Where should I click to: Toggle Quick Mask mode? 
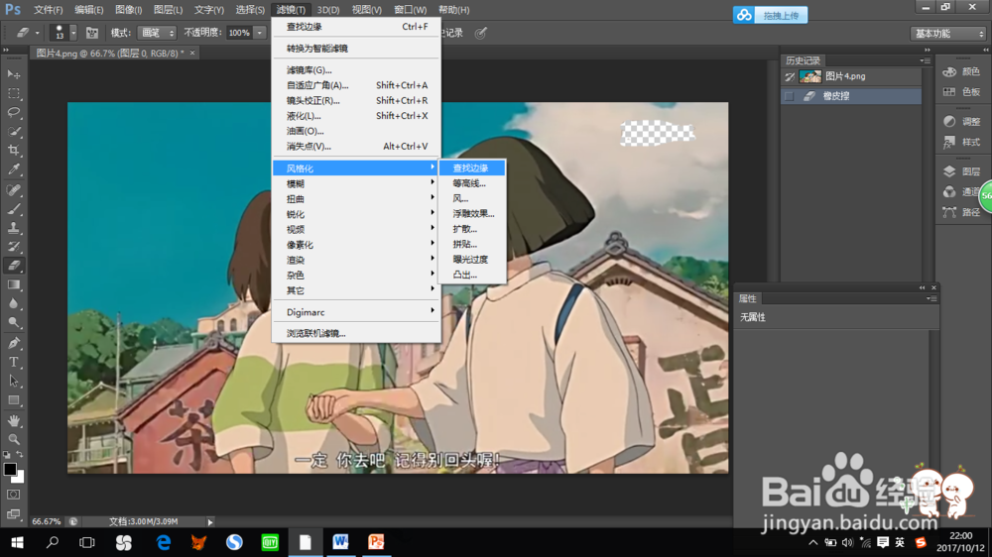click(13, 495)
